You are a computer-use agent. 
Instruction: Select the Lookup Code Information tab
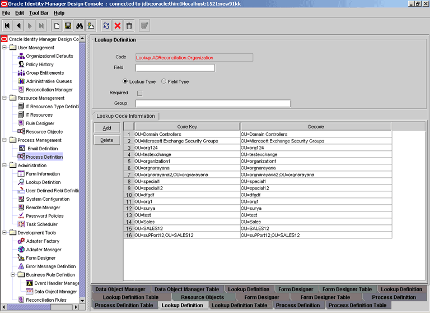pos(125,116)
